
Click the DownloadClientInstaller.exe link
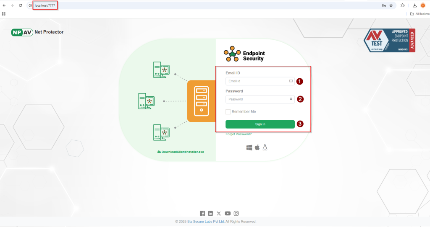pyautogui.click(x=181, y=152)
